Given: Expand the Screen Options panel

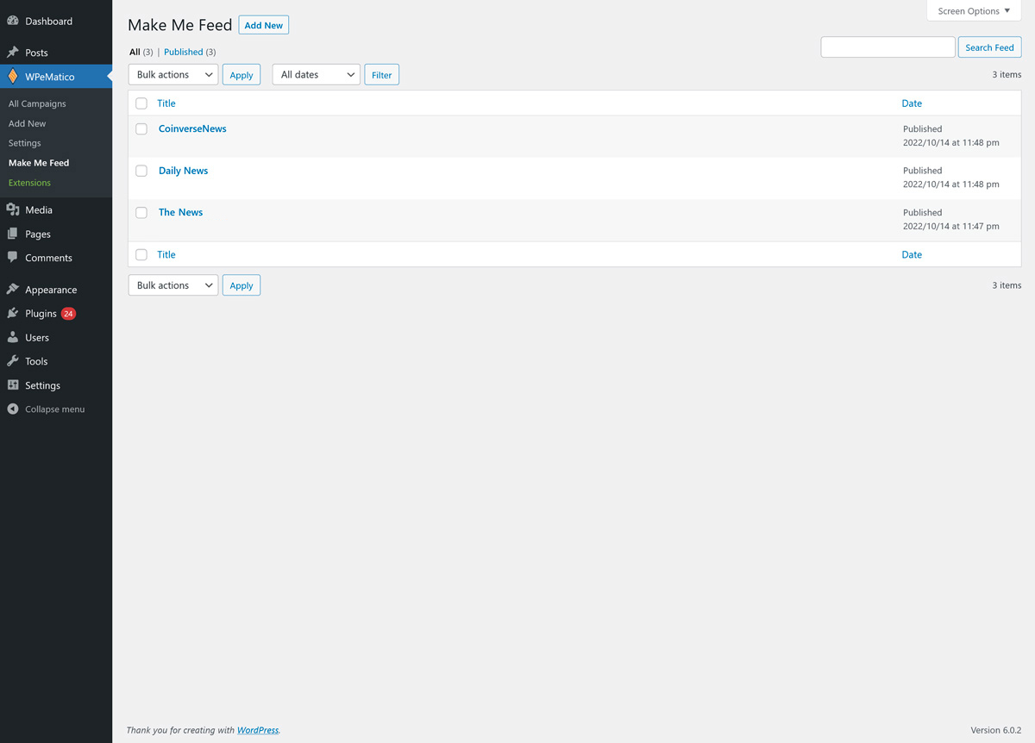Looking at the screenshot, I should coord(974,11).
